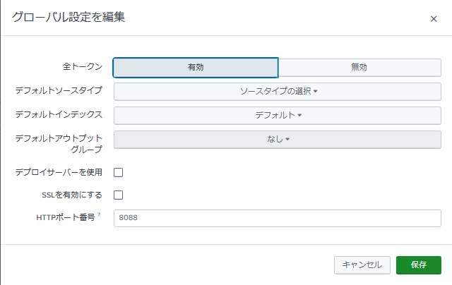
Task: Focus the HTTPポート番号 input field
Action: [x=278, y=218]
